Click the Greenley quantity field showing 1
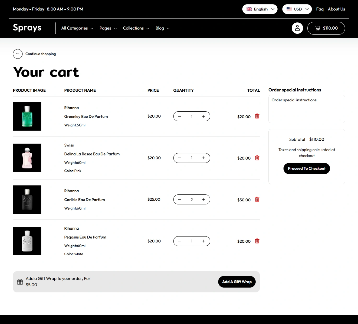Image resolution: width=358 pixels, height=324 pixels. click(192, 117)
